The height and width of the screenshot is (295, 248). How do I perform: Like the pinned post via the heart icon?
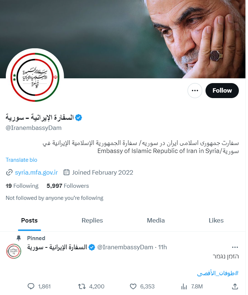(133, 286)
